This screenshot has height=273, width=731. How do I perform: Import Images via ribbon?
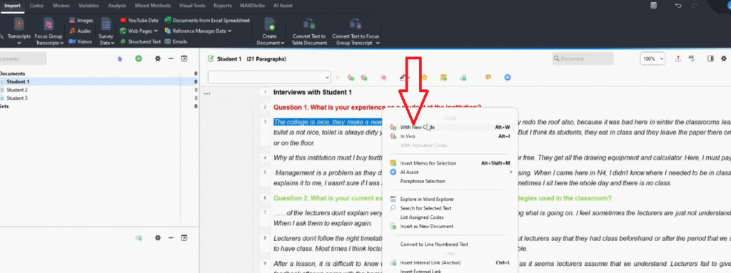pos(81,21)
